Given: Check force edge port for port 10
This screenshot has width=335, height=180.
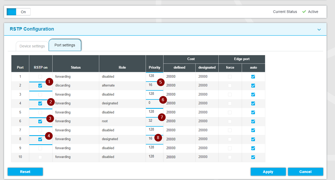Looking at the screenshot, I should (230, 157).
